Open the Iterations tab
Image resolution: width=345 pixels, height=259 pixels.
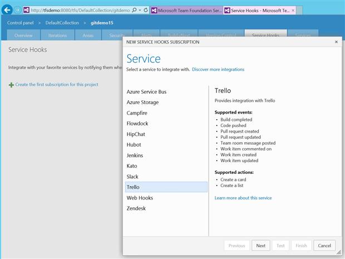[57, 35]
